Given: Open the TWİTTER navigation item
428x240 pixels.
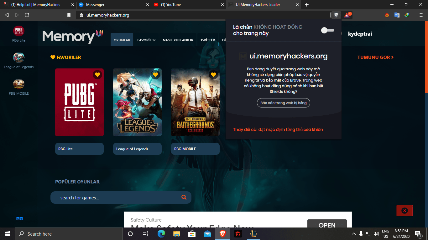Looking at the screenshot, I should (x=208, y=40).
